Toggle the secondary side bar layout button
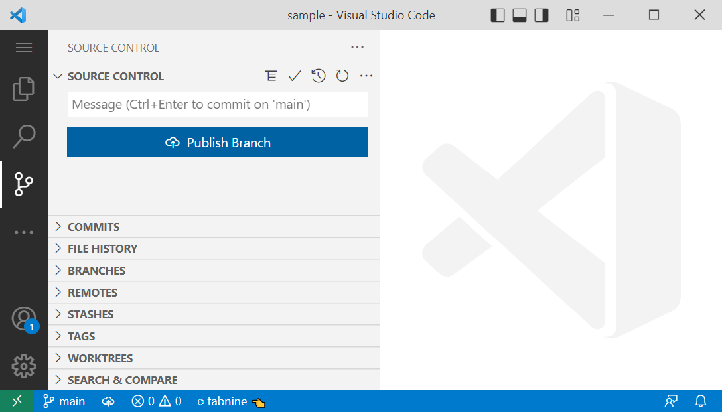Screen dimensions: 722x412 (x=541, y=15)
